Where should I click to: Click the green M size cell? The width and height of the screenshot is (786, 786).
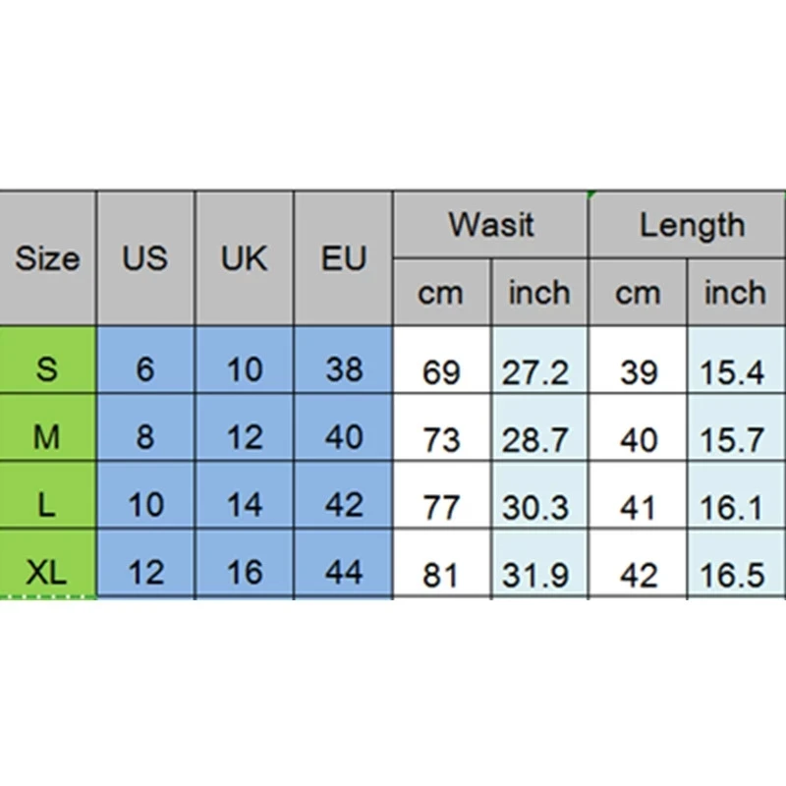click(x=47, y=437)
